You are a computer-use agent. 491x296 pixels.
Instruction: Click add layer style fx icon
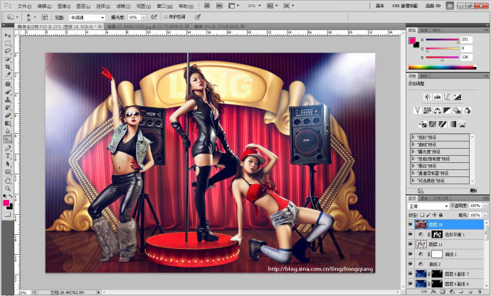point(433,292)
